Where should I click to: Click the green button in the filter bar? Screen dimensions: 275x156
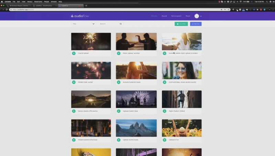pos(181,24)
